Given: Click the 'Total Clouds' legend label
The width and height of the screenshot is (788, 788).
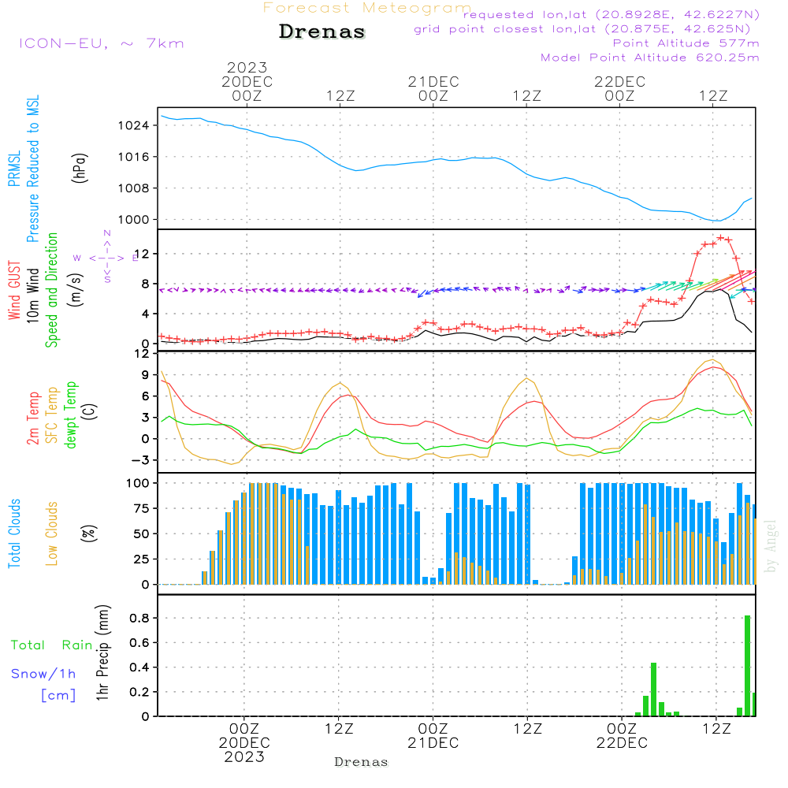Looking at the screenshot, I should [14, 533].
